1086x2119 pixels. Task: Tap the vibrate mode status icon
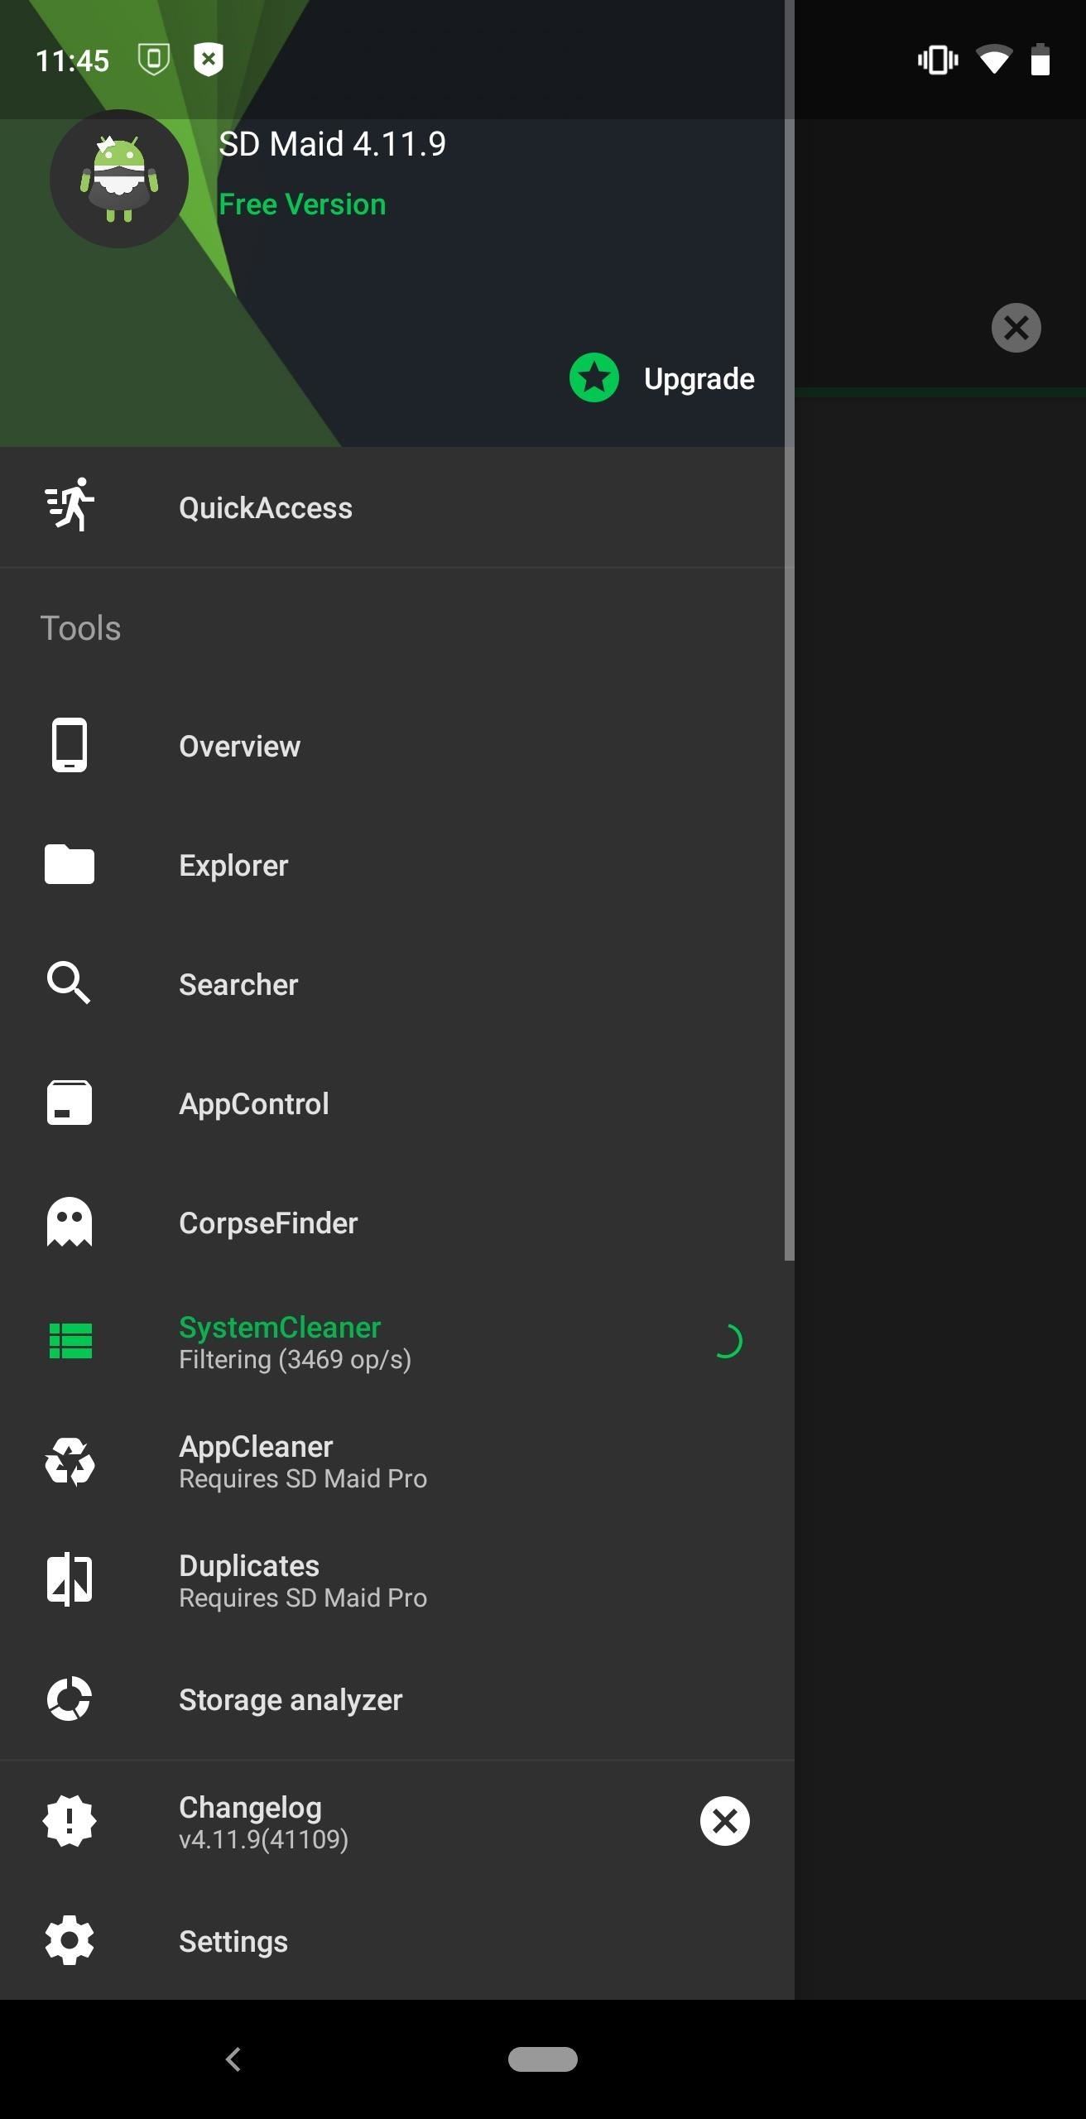coord(938,60)
